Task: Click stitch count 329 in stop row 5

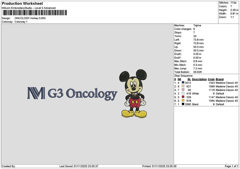Action: point(189,97)
